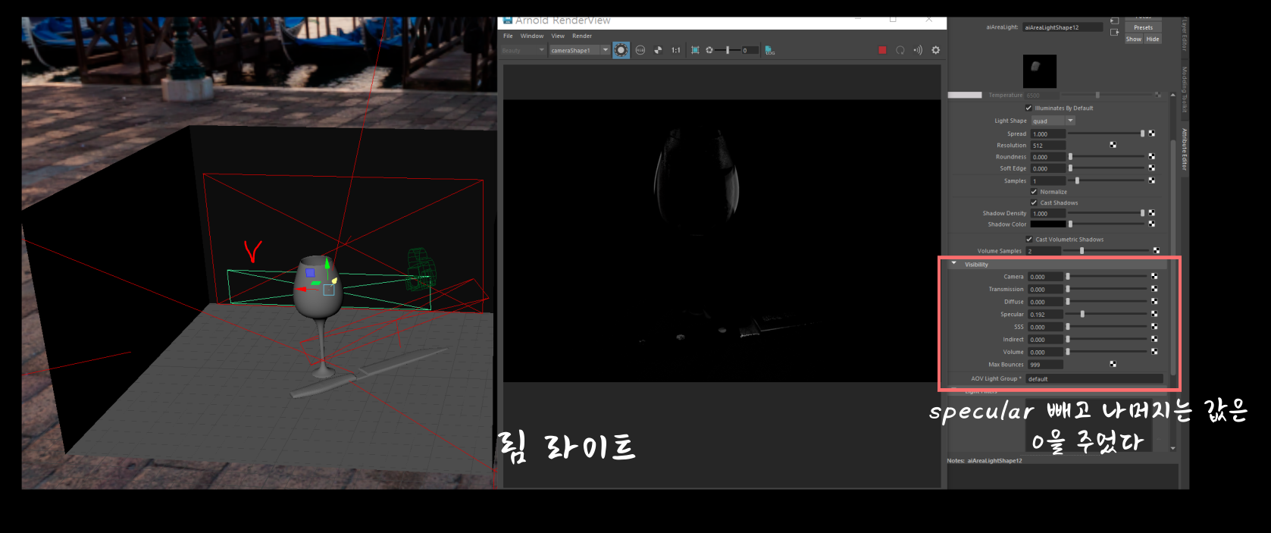
Task: Open the cameraShape1 camera dropdown
Action: (580, 50)
